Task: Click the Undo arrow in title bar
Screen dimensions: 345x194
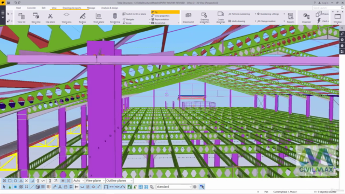Action: coord(16,3)
